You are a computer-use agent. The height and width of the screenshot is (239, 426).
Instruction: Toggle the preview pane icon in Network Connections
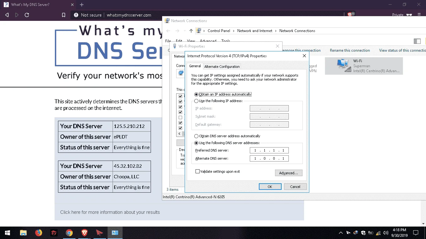pyautogui.click(x=417, y=41)
